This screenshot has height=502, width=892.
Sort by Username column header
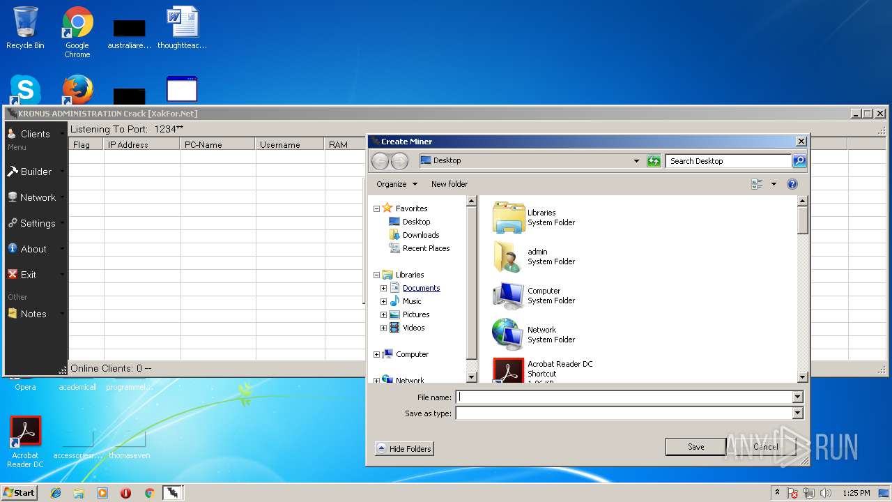(290, 144)
